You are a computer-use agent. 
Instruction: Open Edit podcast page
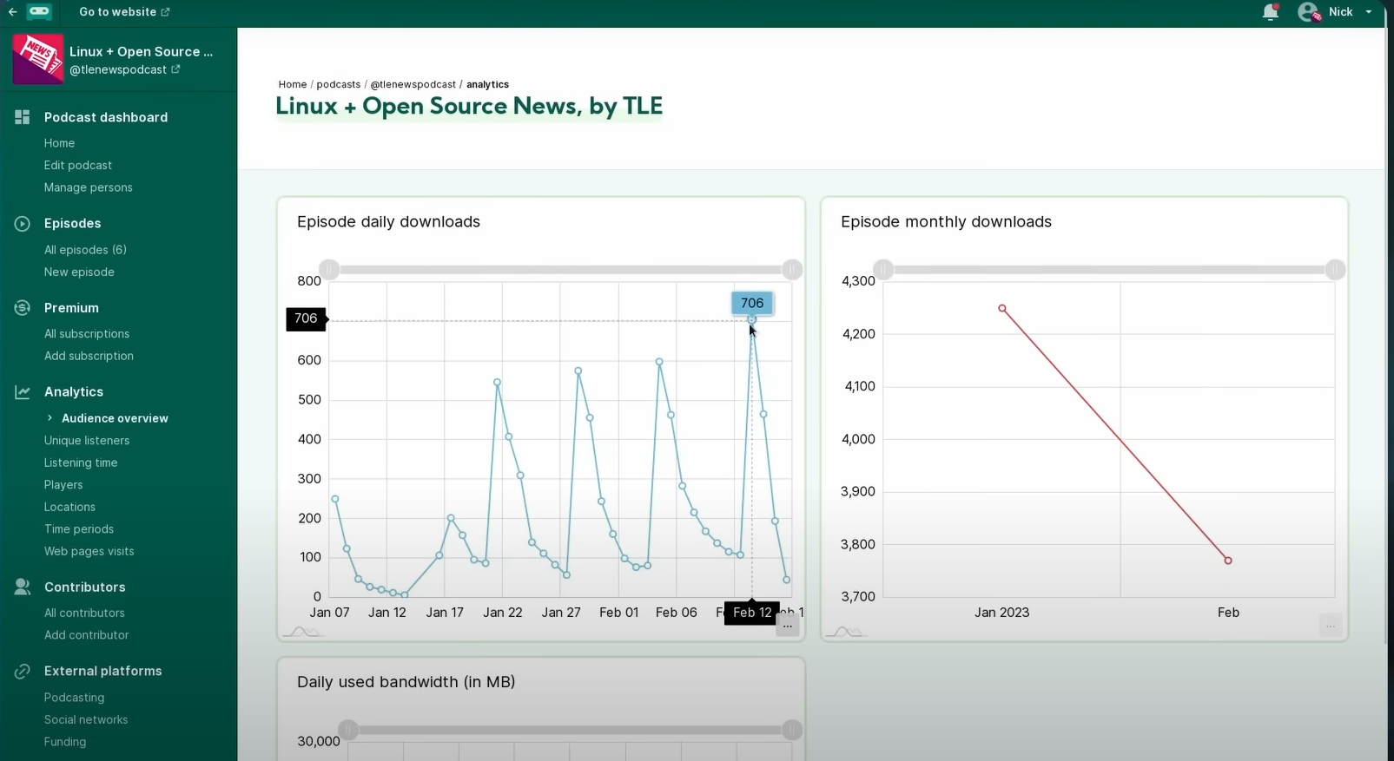tap(78, 165)
